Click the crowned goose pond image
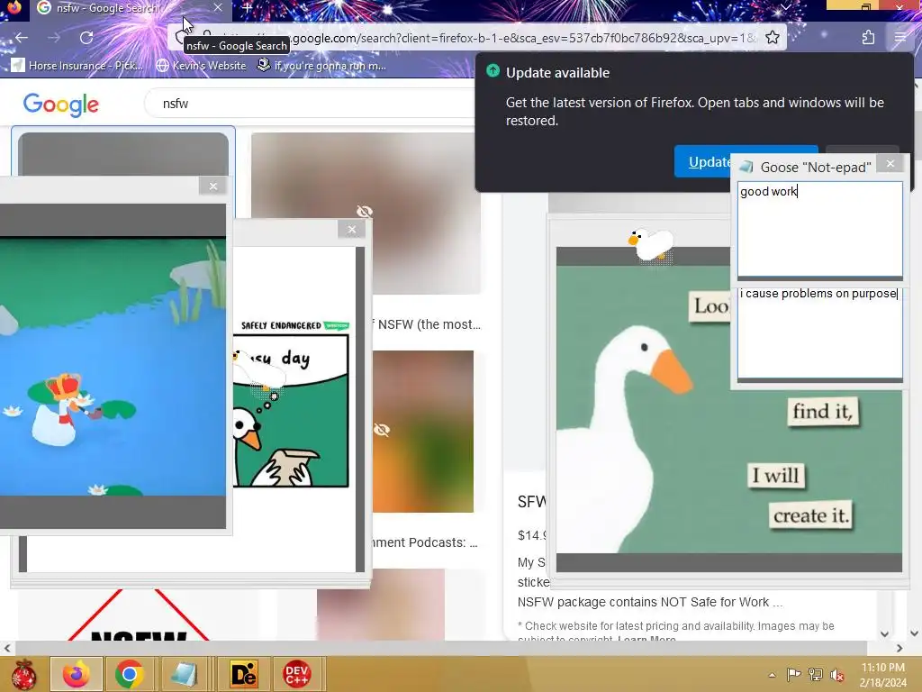The image size is (922, 692). point(113,367)
